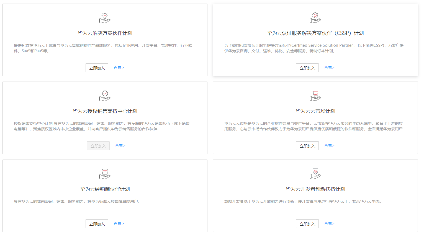Join 华为云开发者创新扶持计划 with 立即加入
Screen dimensions: 424x232
[x=307, y=224]
